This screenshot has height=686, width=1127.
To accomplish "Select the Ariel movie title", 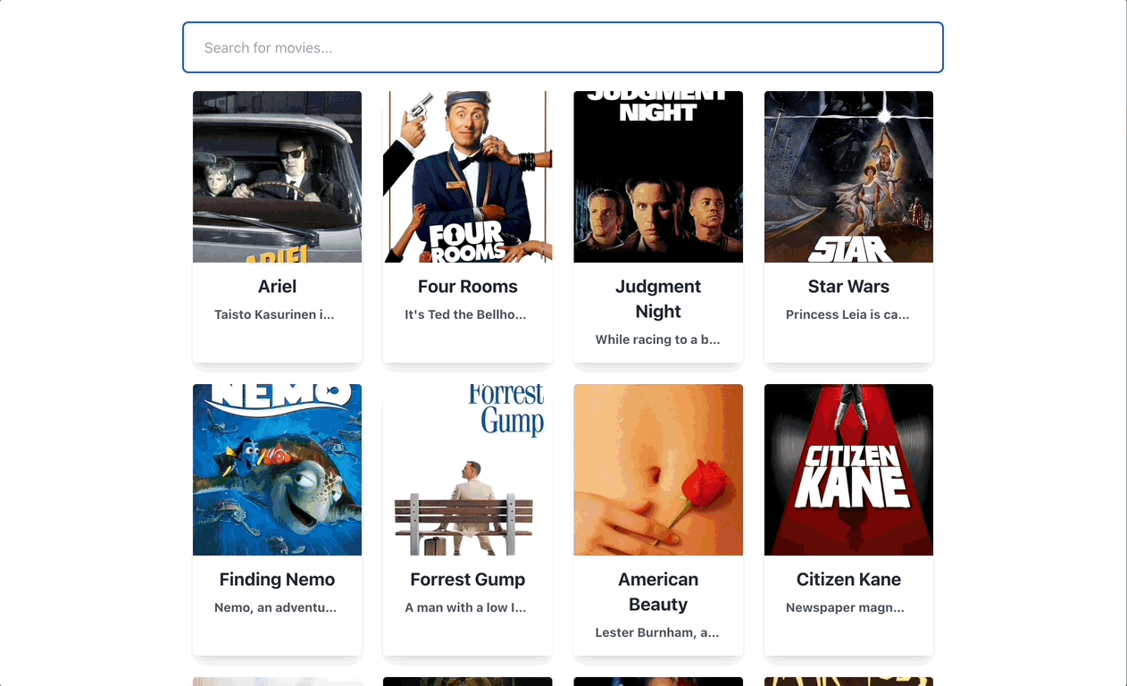I will pyautogui.click(x=277, y=286).
